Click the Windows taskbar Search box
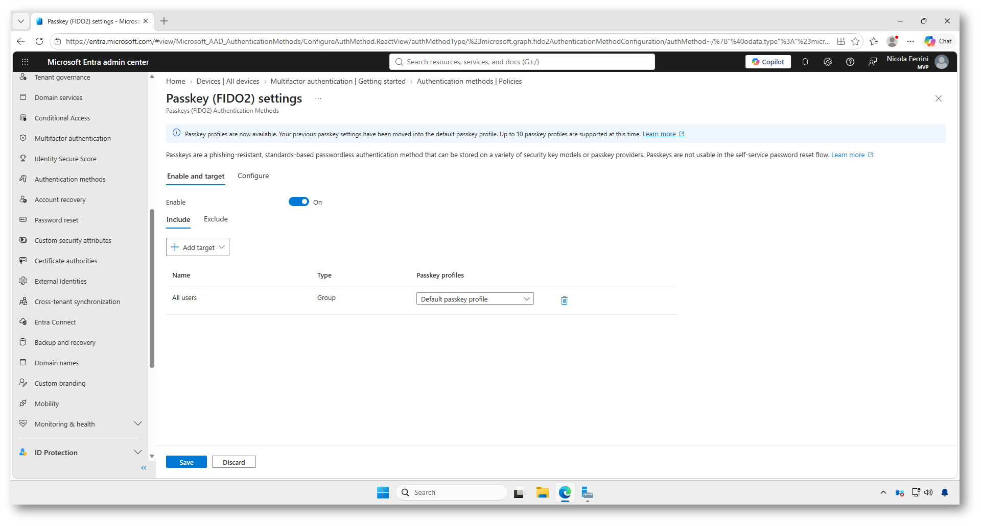The width and height of the screenshot is (981, 526). pos(452,492)
